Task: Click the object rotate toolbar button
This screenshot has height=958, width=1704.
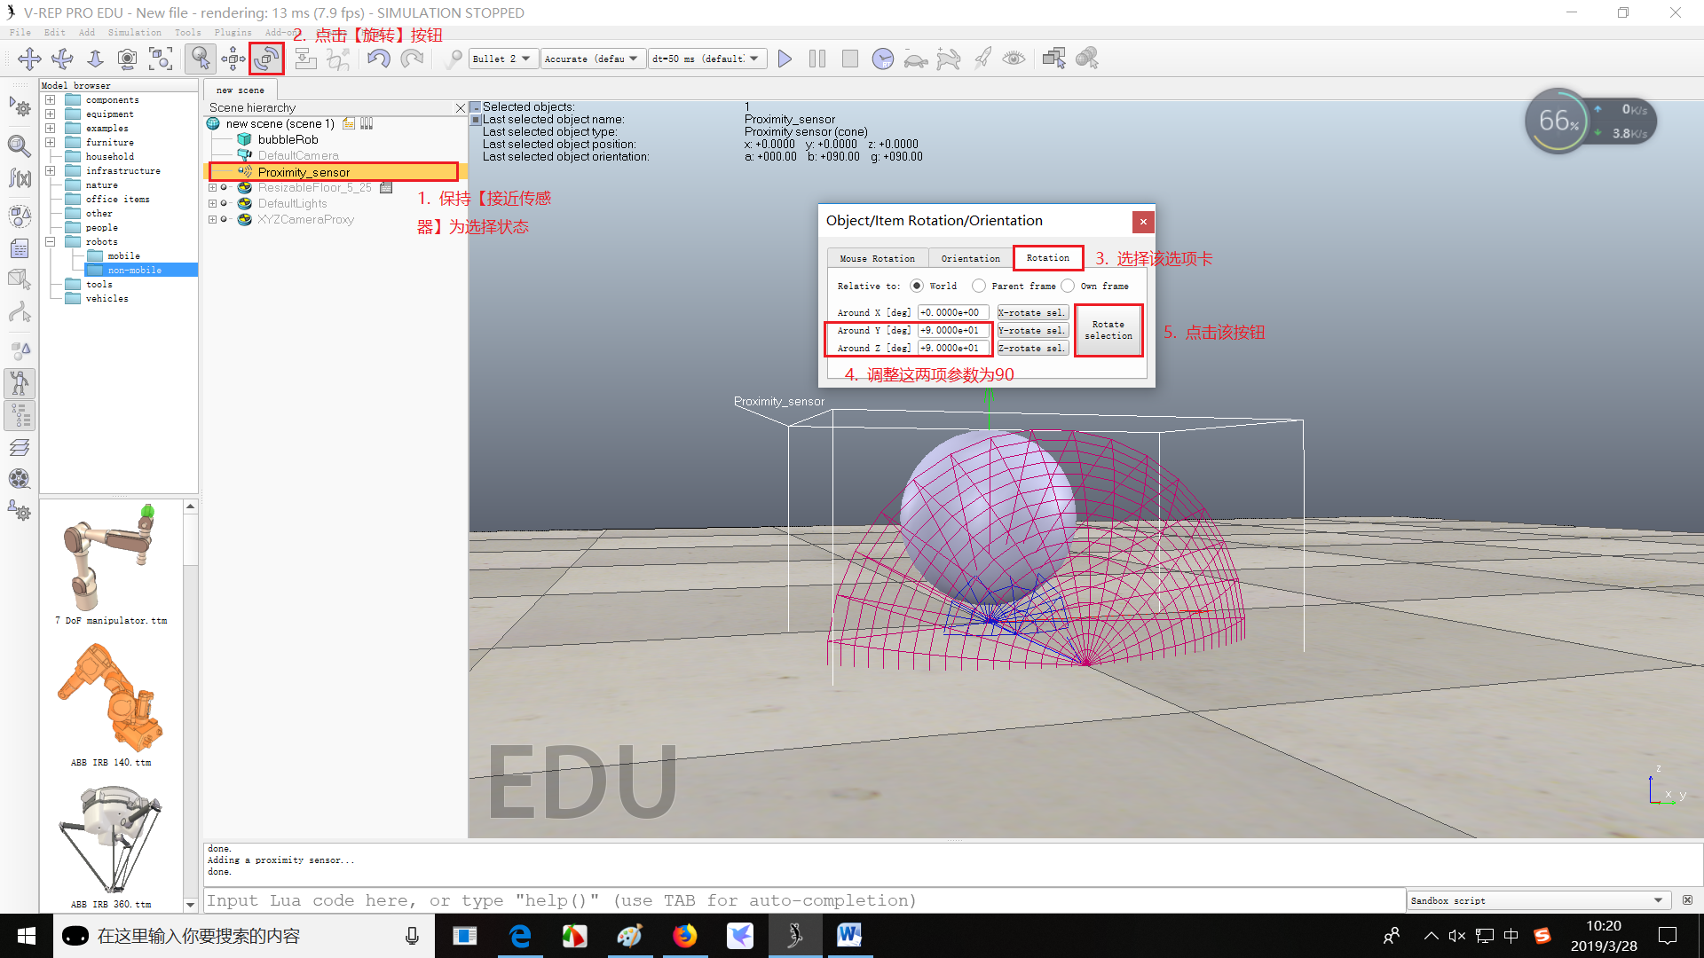Action: click(x=266, y=59)
